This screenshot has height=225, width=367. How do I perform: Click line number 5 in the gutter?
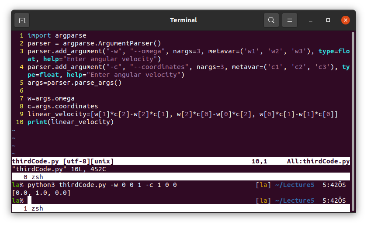(21, 83)
